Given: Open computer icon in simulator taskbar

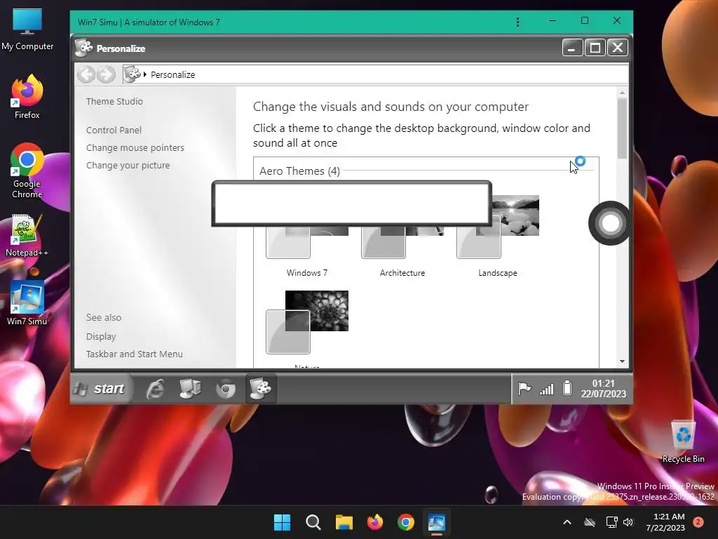Looking at the screenshot, I should point(191,389).
